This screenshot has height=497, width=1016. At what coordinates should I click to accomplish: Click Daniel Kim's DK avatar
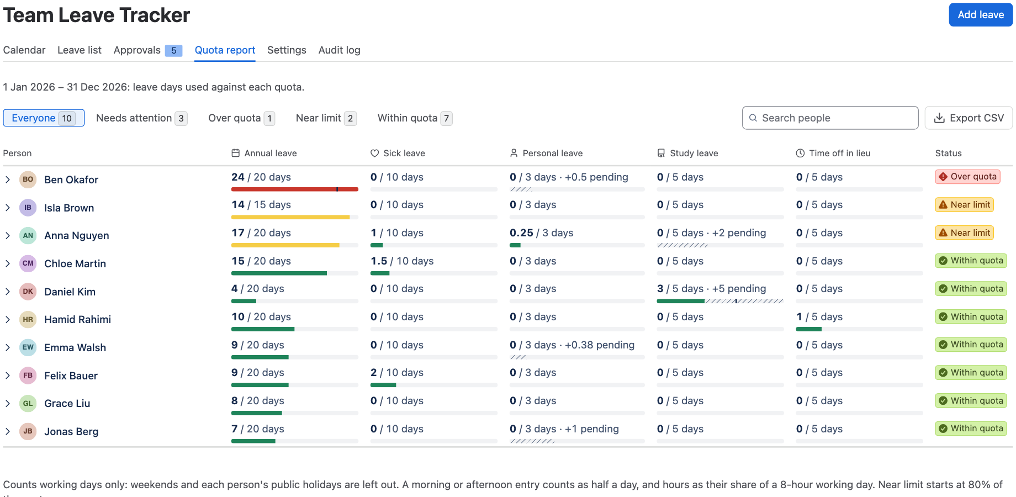pyautogui.click(x=28, y=292)
